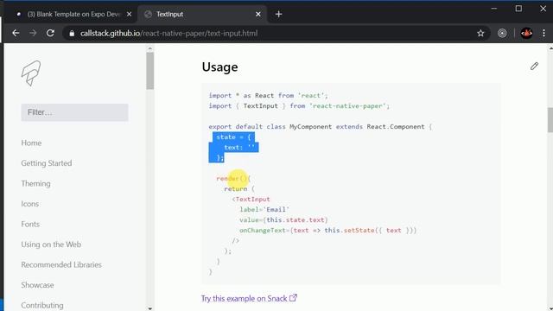Focus the Filter search field
Screen dimensions: 553x311
pyautogui.click(x=75, y=112)
